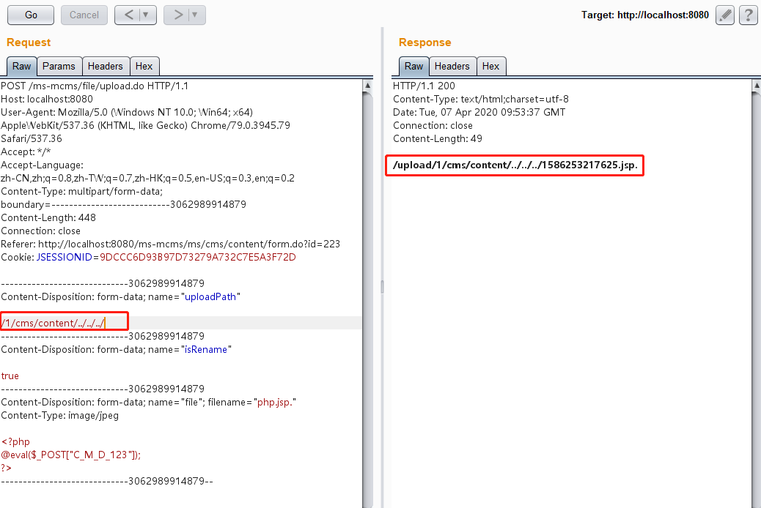
Task: Click the filename php.jsp. value
Action: 275,403
